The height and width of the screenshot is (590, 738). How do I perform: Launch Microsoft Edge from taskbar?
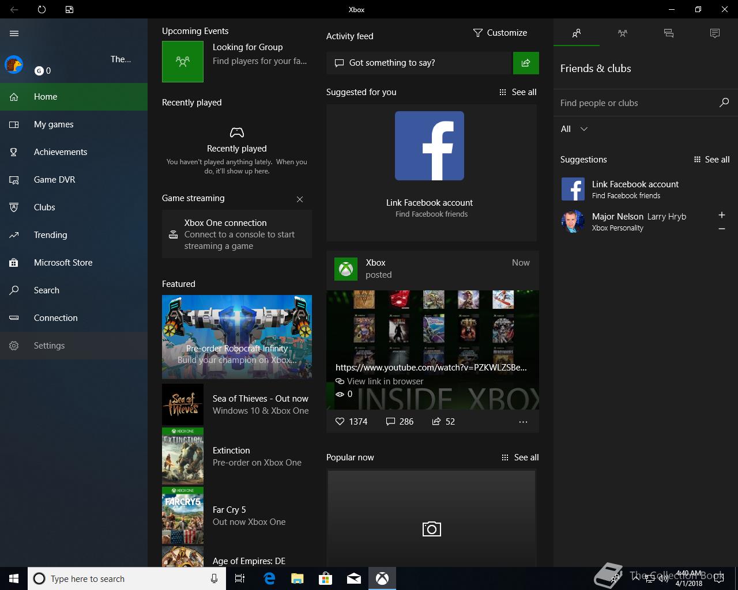pos(269,578)
